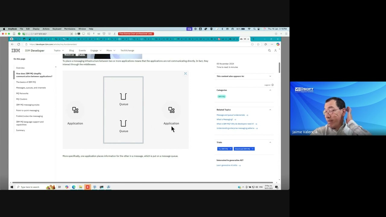Click the browser back arrow
The height and width of the screenshot is (217, 386).
[12, 44]
